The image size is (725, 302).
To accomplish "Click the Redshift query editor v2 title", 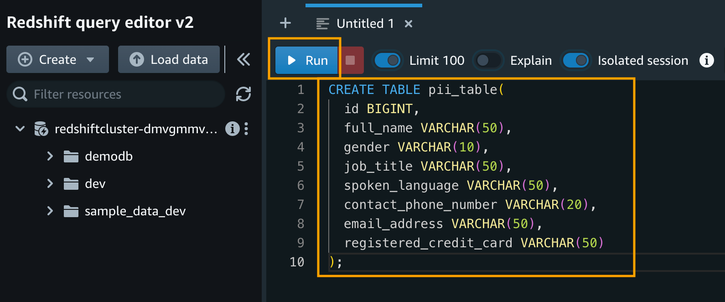I will tap(100, 22).
